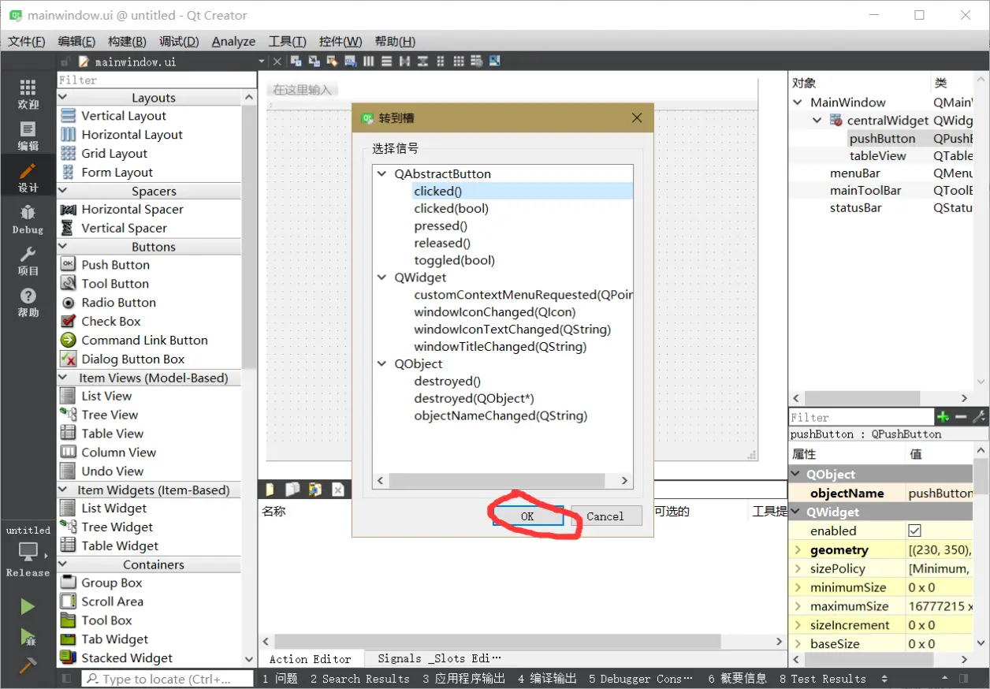Collapse the QWidget signal group
The image size is (990, 689).
pos(381,277)
